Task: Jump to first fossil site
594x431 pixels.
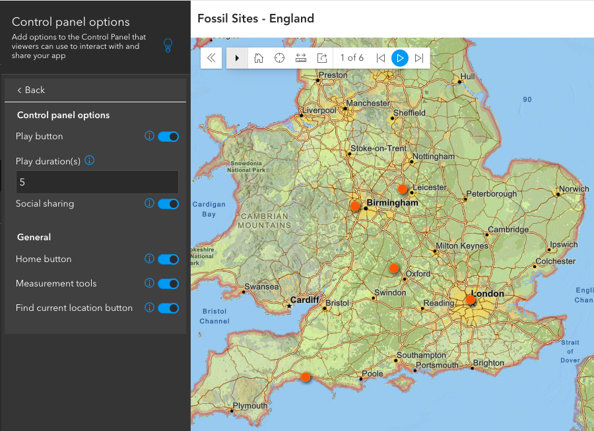Action: click(x=381, y=58)
